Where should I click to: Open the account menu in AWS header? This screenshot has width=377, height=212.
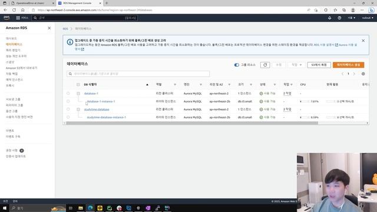point(368,18)
